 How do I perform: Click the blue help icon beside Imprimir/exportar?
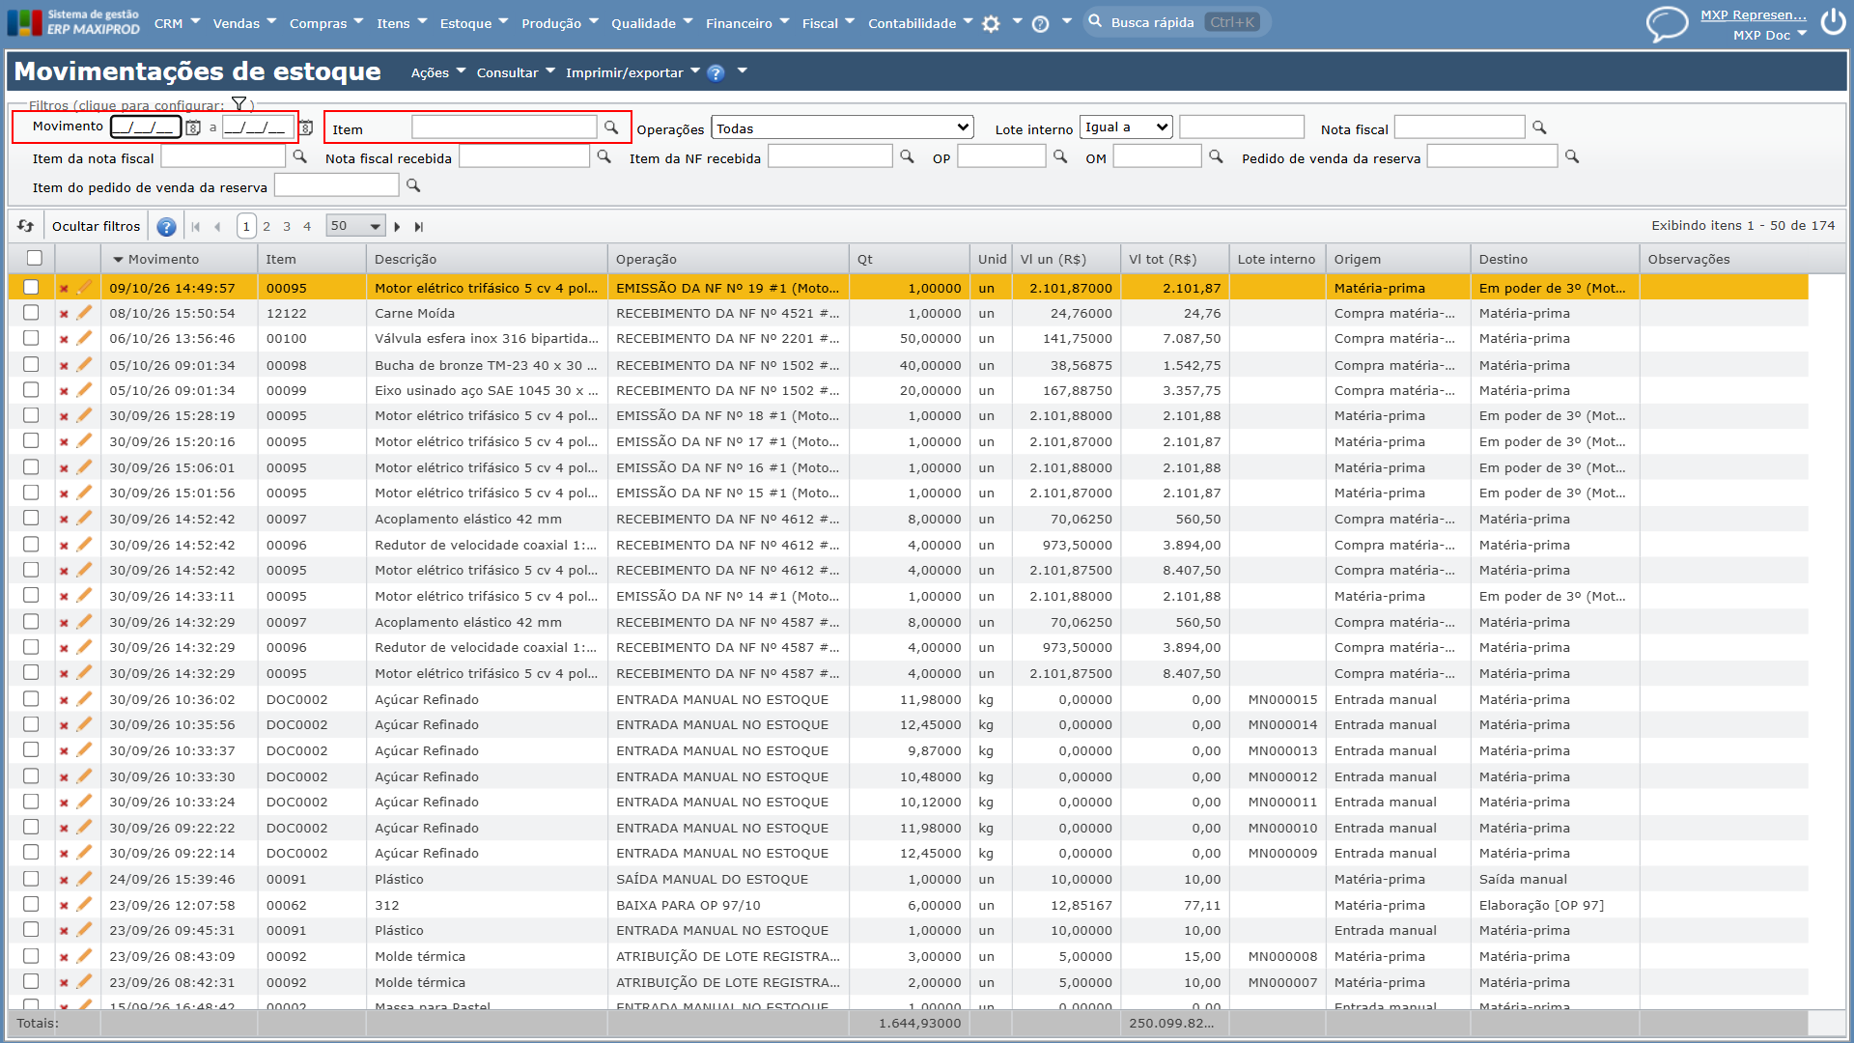716,73
